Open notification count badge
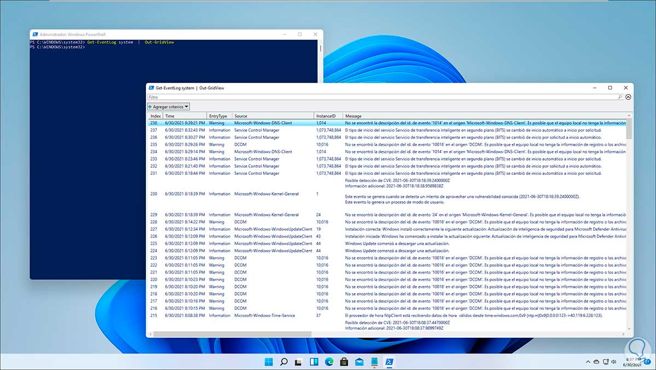Screen dimensions: 656x370 648,362
